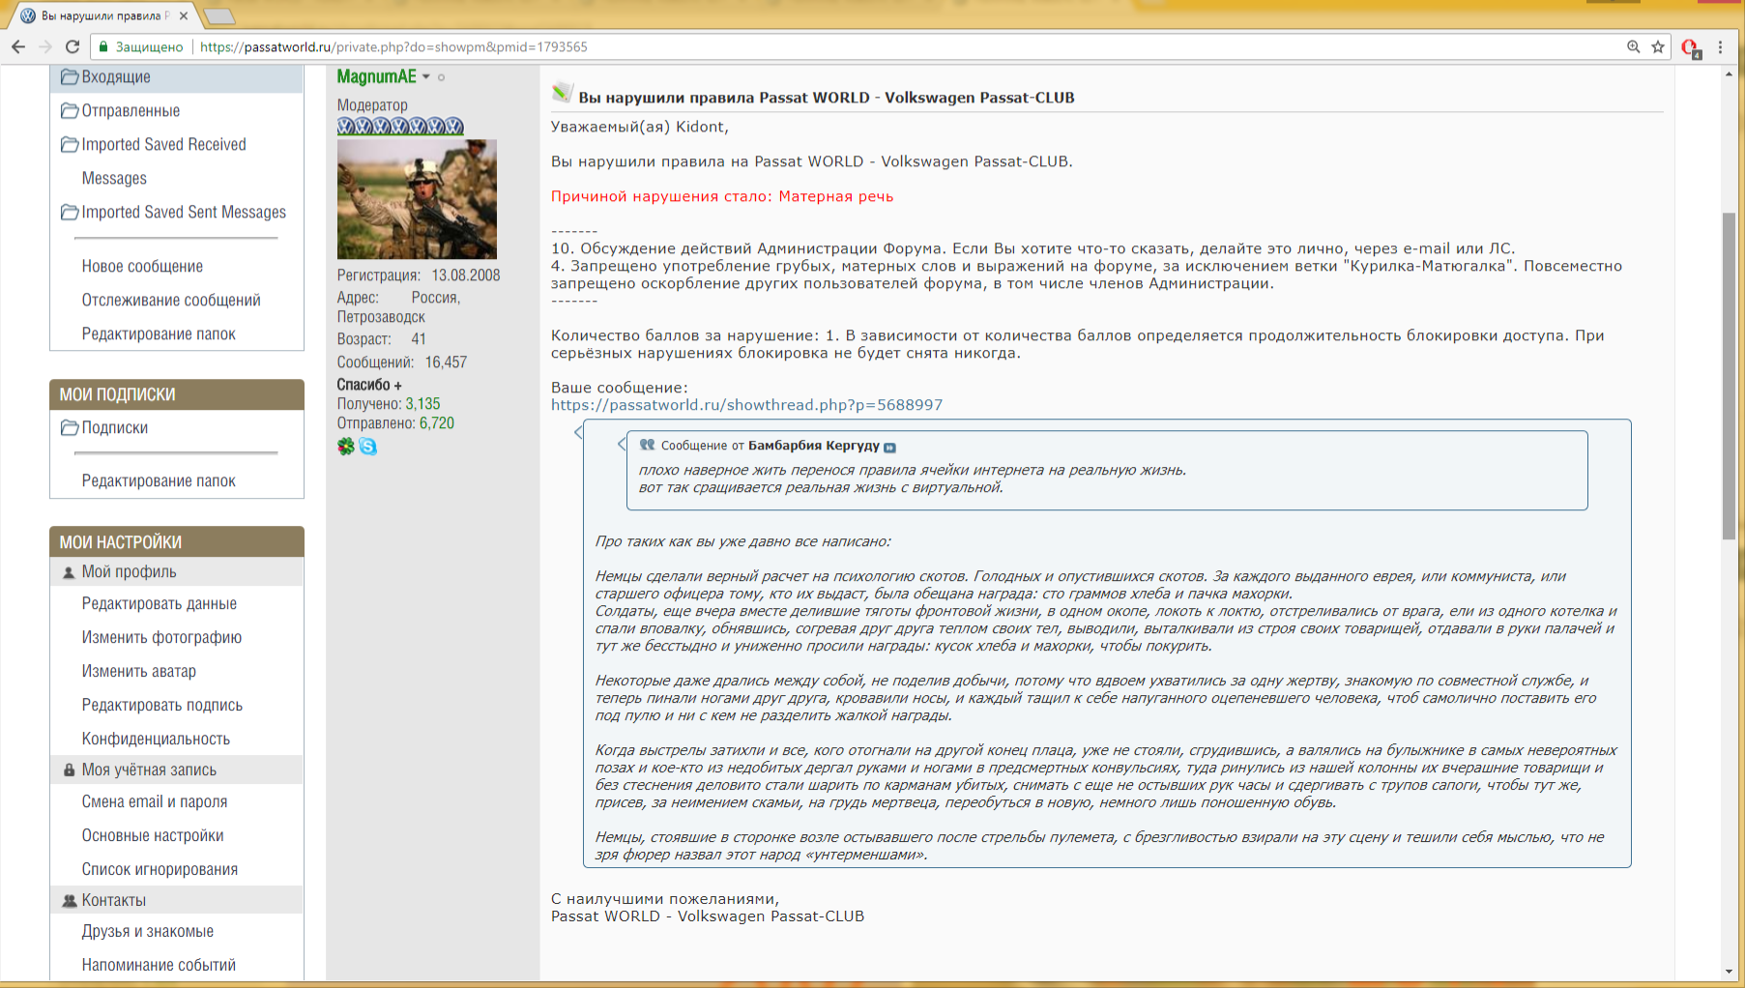
Task: Click the Подписки folder icon
Action: click(x=70, y=427)
